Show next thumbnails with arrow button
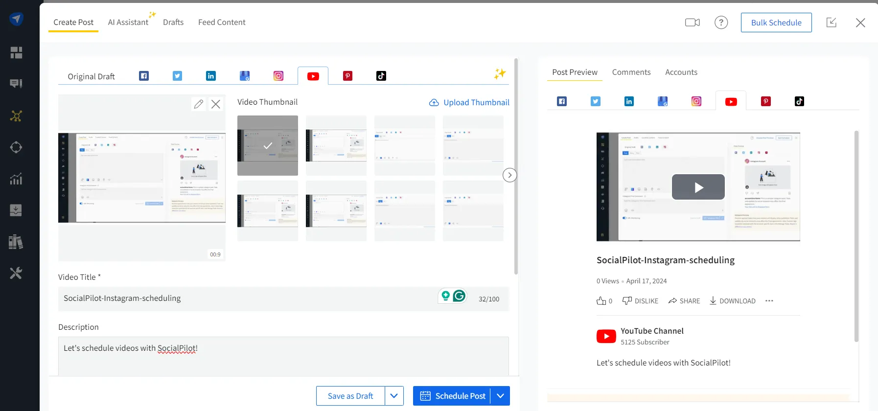Image resolution: width=878 pixels, height=411 pixels. point(510,175)
